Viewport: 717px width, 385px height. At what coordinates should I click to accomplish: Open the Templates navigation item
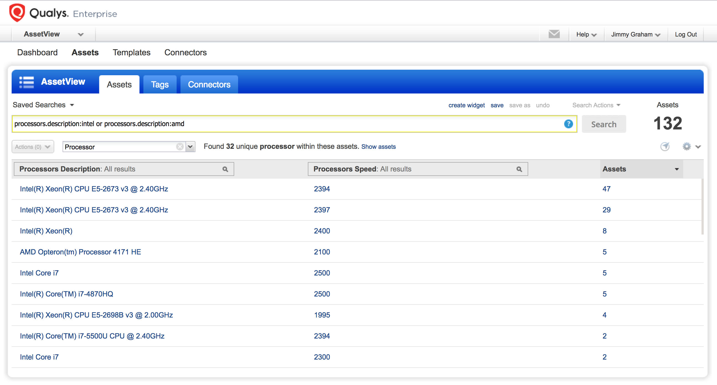point(131,52)
